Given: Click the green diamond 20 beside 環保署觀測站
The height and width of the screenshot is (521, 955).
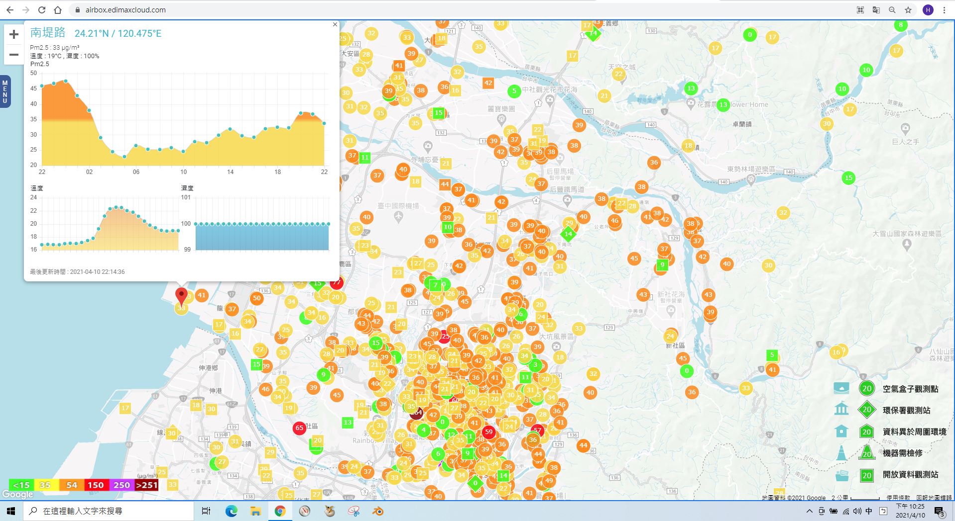Looking at the screenshot, I should tap(867, 410).
